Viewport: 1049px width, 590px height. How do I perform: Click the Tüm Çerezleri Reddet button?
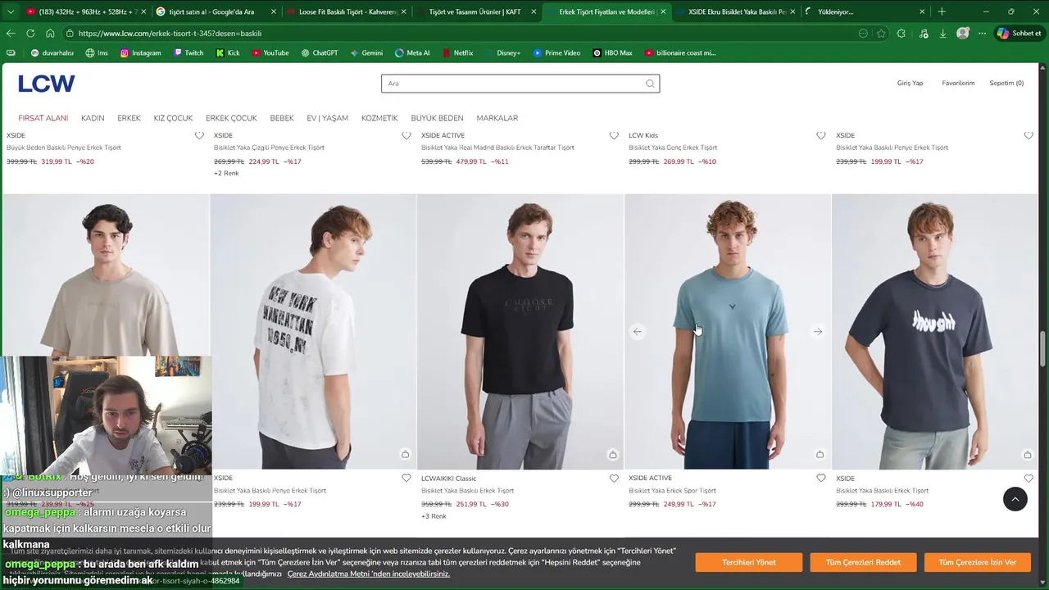tap(863, 562)
